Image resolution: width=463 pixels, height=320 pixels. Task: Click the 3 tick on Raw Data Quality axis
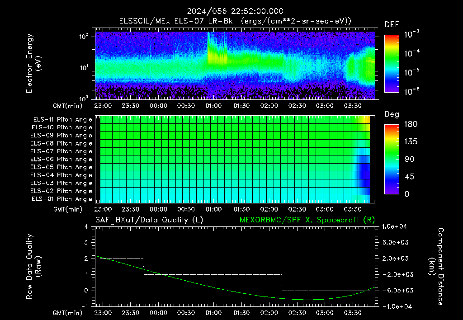[x=86, y=242]
